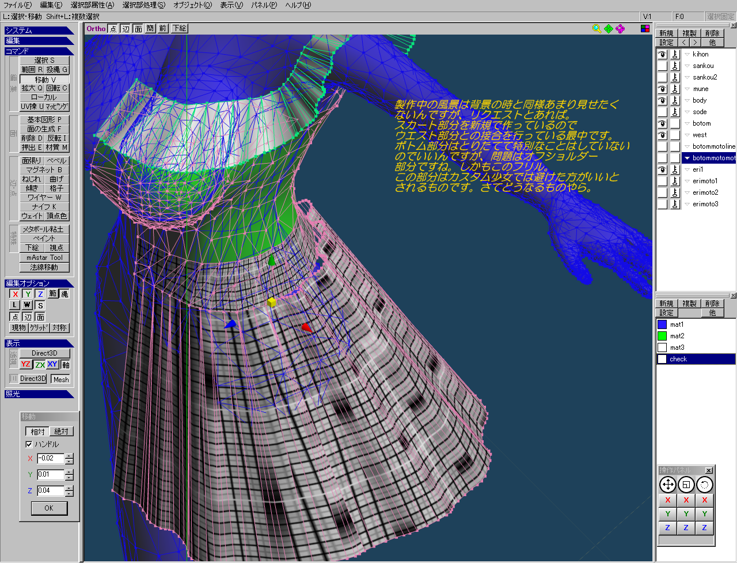Click the rotate icon in 操作パネル
The image size is (737, 563).
[x=704, y=485]
